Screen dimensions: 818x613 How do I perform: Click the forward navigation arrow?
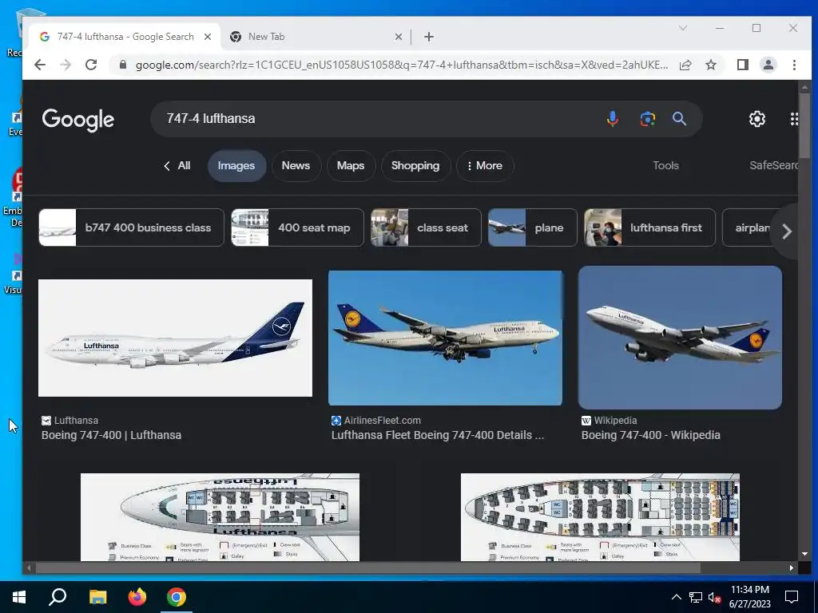click(66, 65)
